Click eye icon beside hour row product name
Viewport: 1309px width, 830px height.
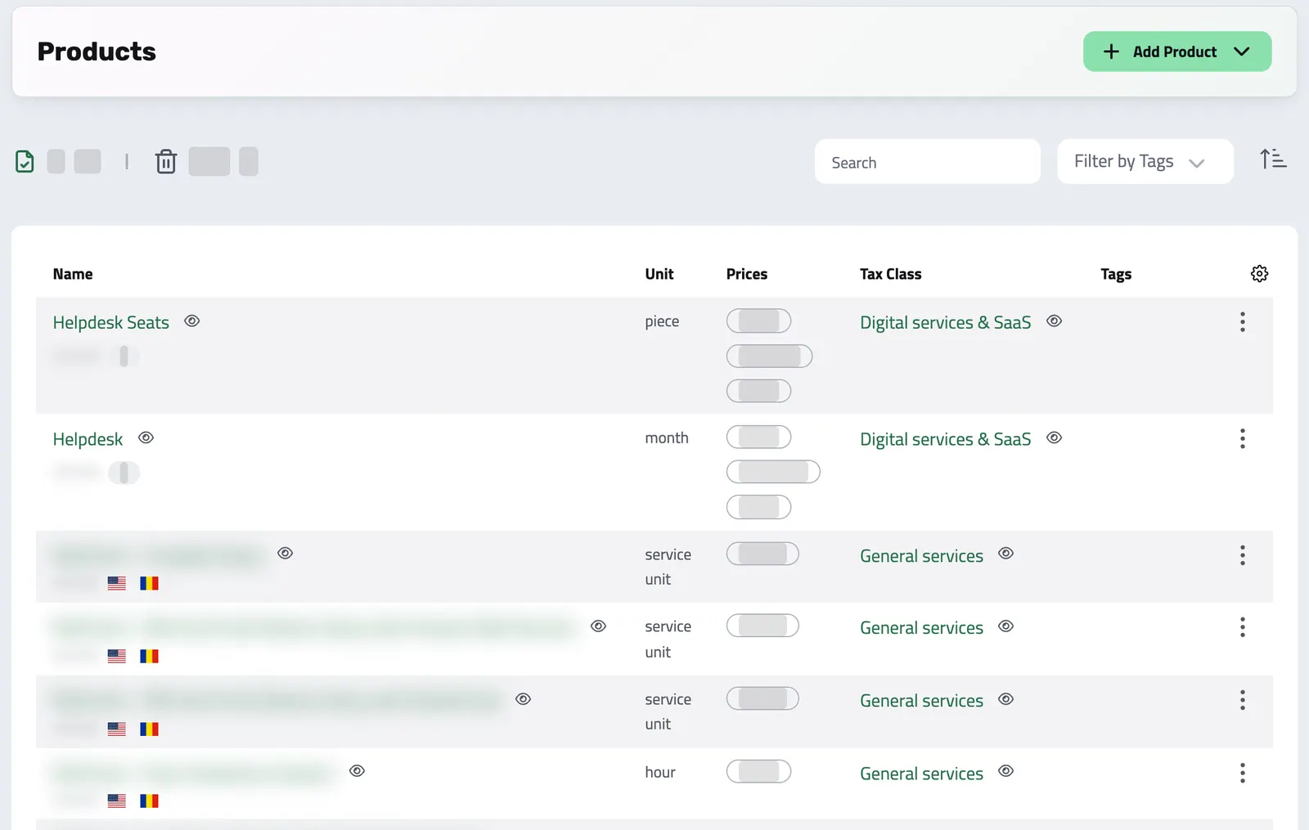[357, 771]
